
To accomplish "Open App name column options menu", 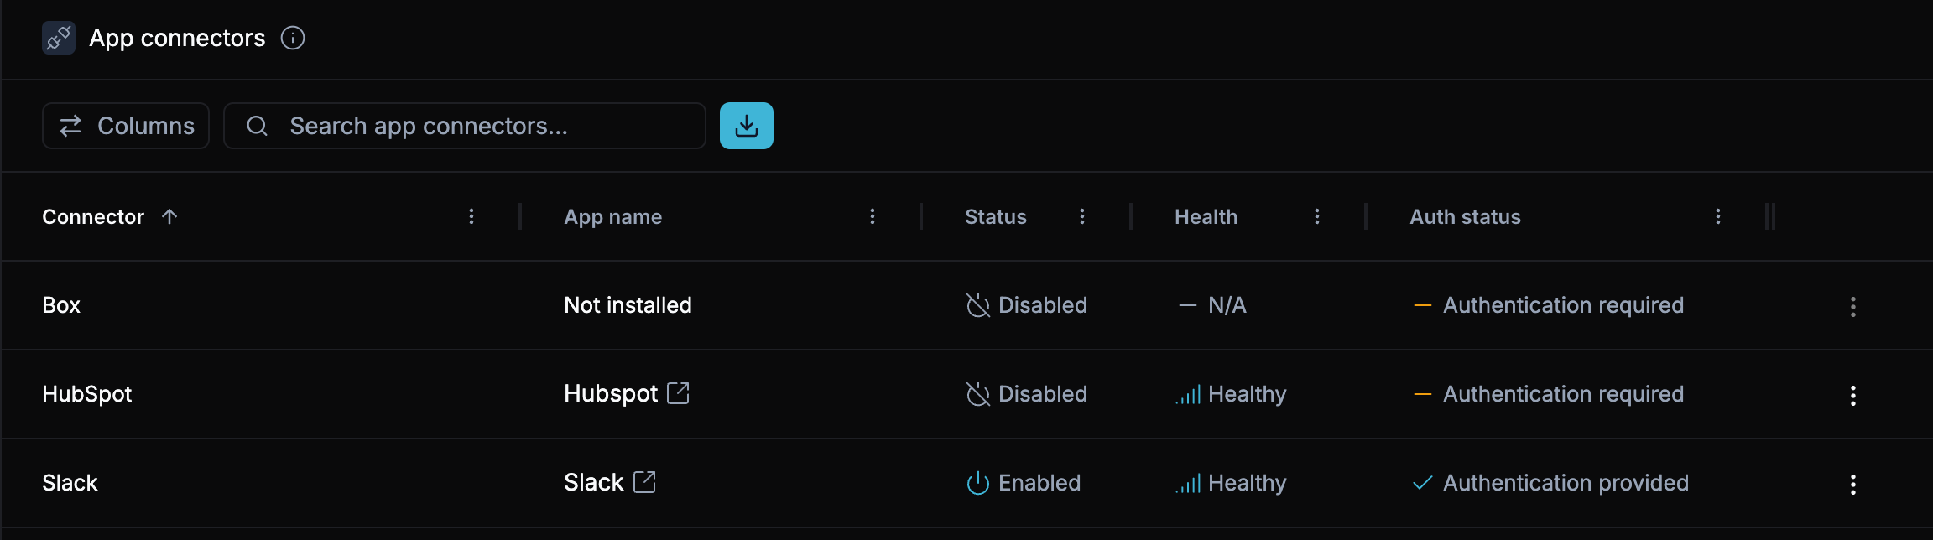I will (x=873, y=216).
